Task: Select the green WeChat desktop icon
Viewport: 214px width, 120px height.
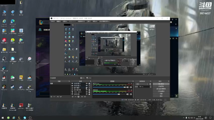Action: pyautogui.click(x=13, y=78)
